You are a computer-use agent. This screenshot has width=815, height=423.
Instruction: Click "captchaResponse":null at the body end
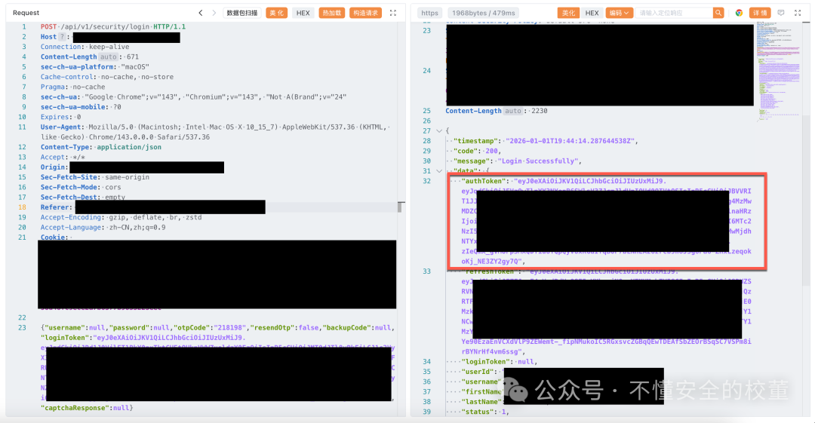point(87,408)
